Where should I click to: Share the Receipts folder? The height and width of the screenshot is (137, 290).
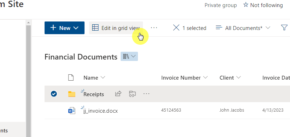[x=118, y=94]
